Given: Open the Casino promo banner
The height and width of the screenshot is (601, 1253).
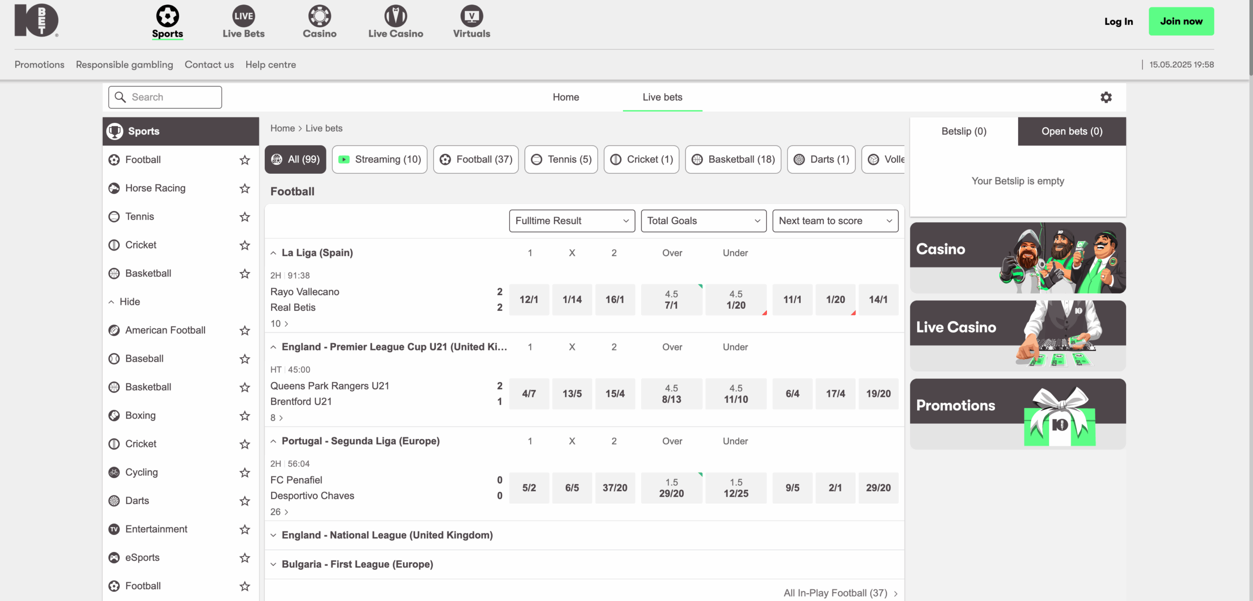Looking at the screenshot, I should [x=1018, y=258].
